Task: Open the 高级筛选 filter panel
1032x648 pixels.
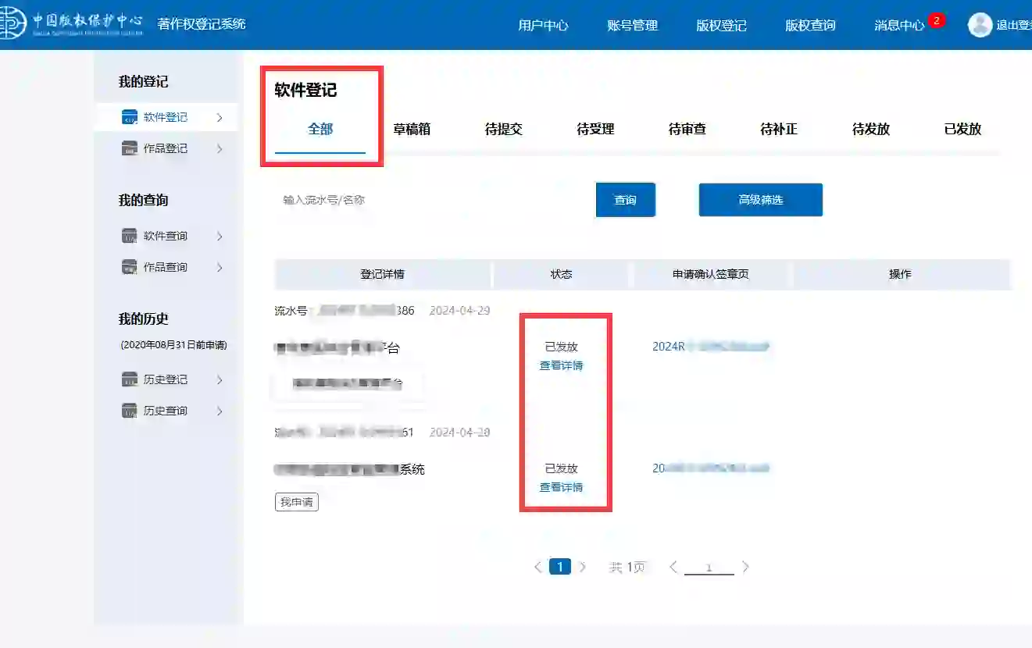Action: click(x=759, y=200)
